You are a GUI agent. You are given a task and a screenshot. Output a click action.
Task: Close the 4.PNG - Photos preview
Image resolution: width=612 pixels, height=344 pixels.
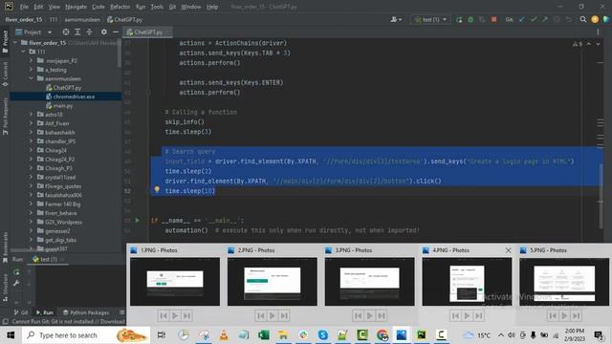(x=508, y=250)
